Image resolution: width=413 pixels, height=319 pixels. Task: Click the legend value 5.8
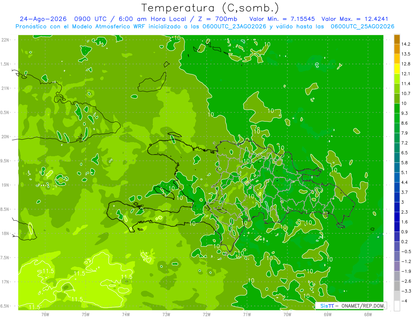pos(404,163)
